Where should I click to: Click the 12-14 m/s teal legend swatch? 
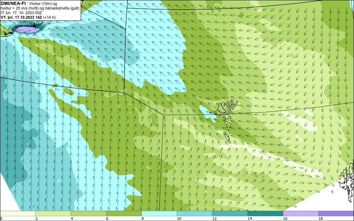tap(230, 214)
